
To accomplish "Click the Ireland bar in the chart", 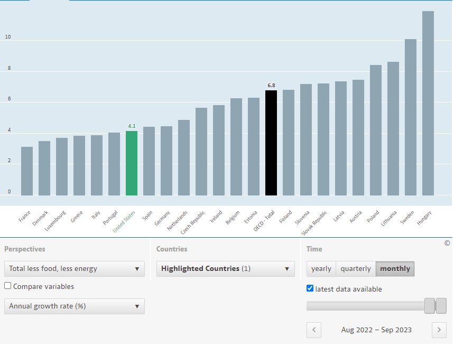I will click(x=219, y=151).
